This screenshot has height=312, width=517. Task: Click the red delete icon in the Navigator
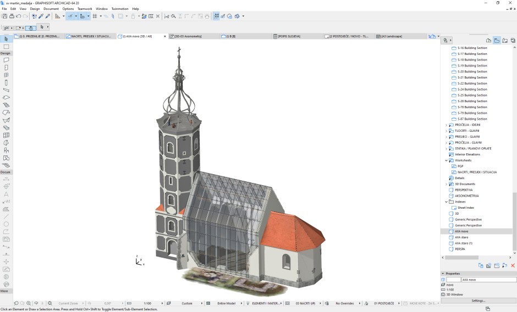pos(513,266)
